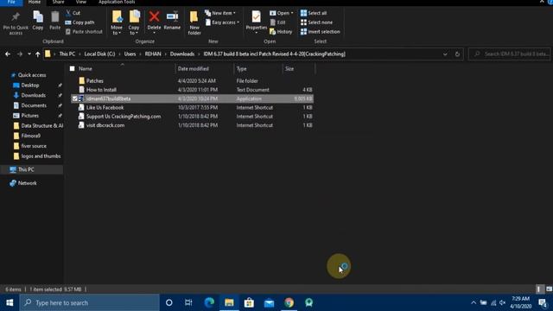
Task: Click Copy path command
Action: click(x=80, y=22)
